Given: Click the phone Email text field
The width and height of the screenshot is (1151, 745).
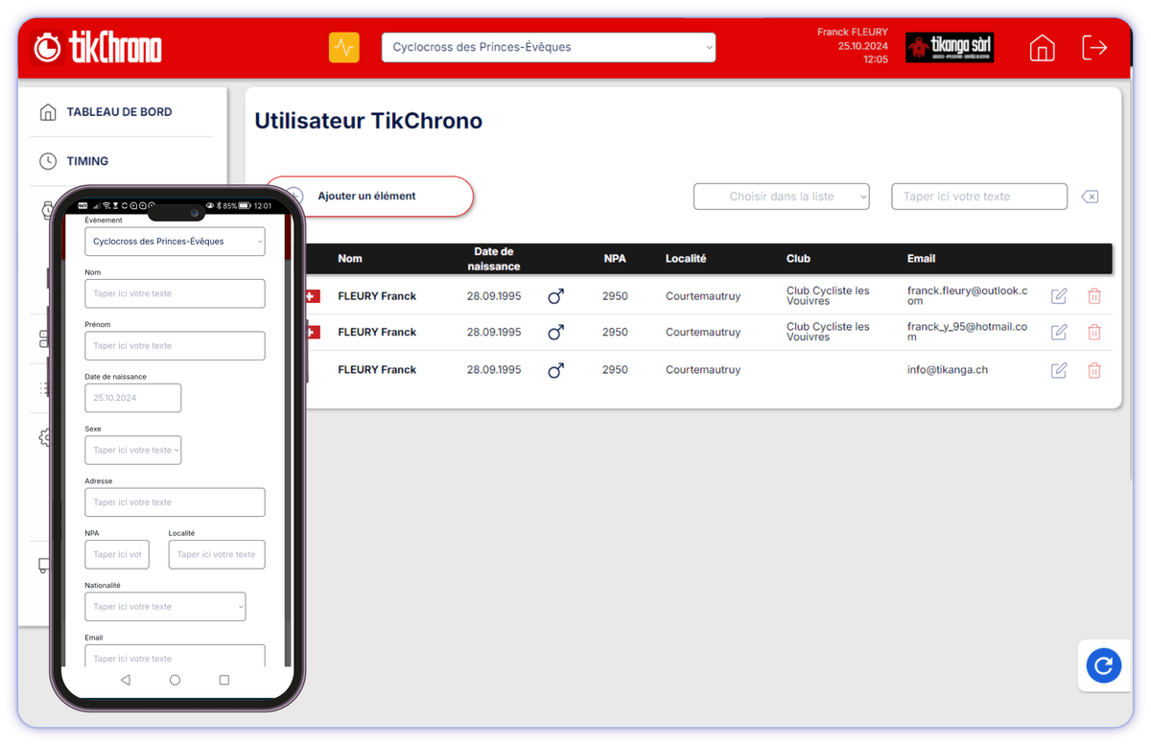Looking at the screenshot, I should [175, 657].
